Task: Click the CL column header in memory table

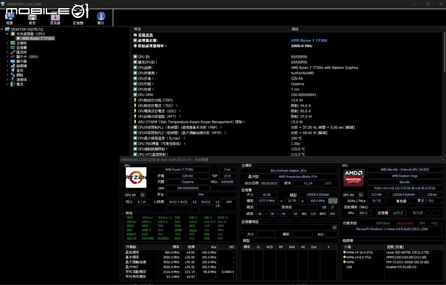Action: coord(258,247)
